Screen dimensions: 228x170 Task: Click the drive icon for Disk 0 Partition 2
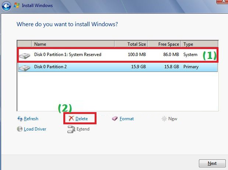[24, 68]
